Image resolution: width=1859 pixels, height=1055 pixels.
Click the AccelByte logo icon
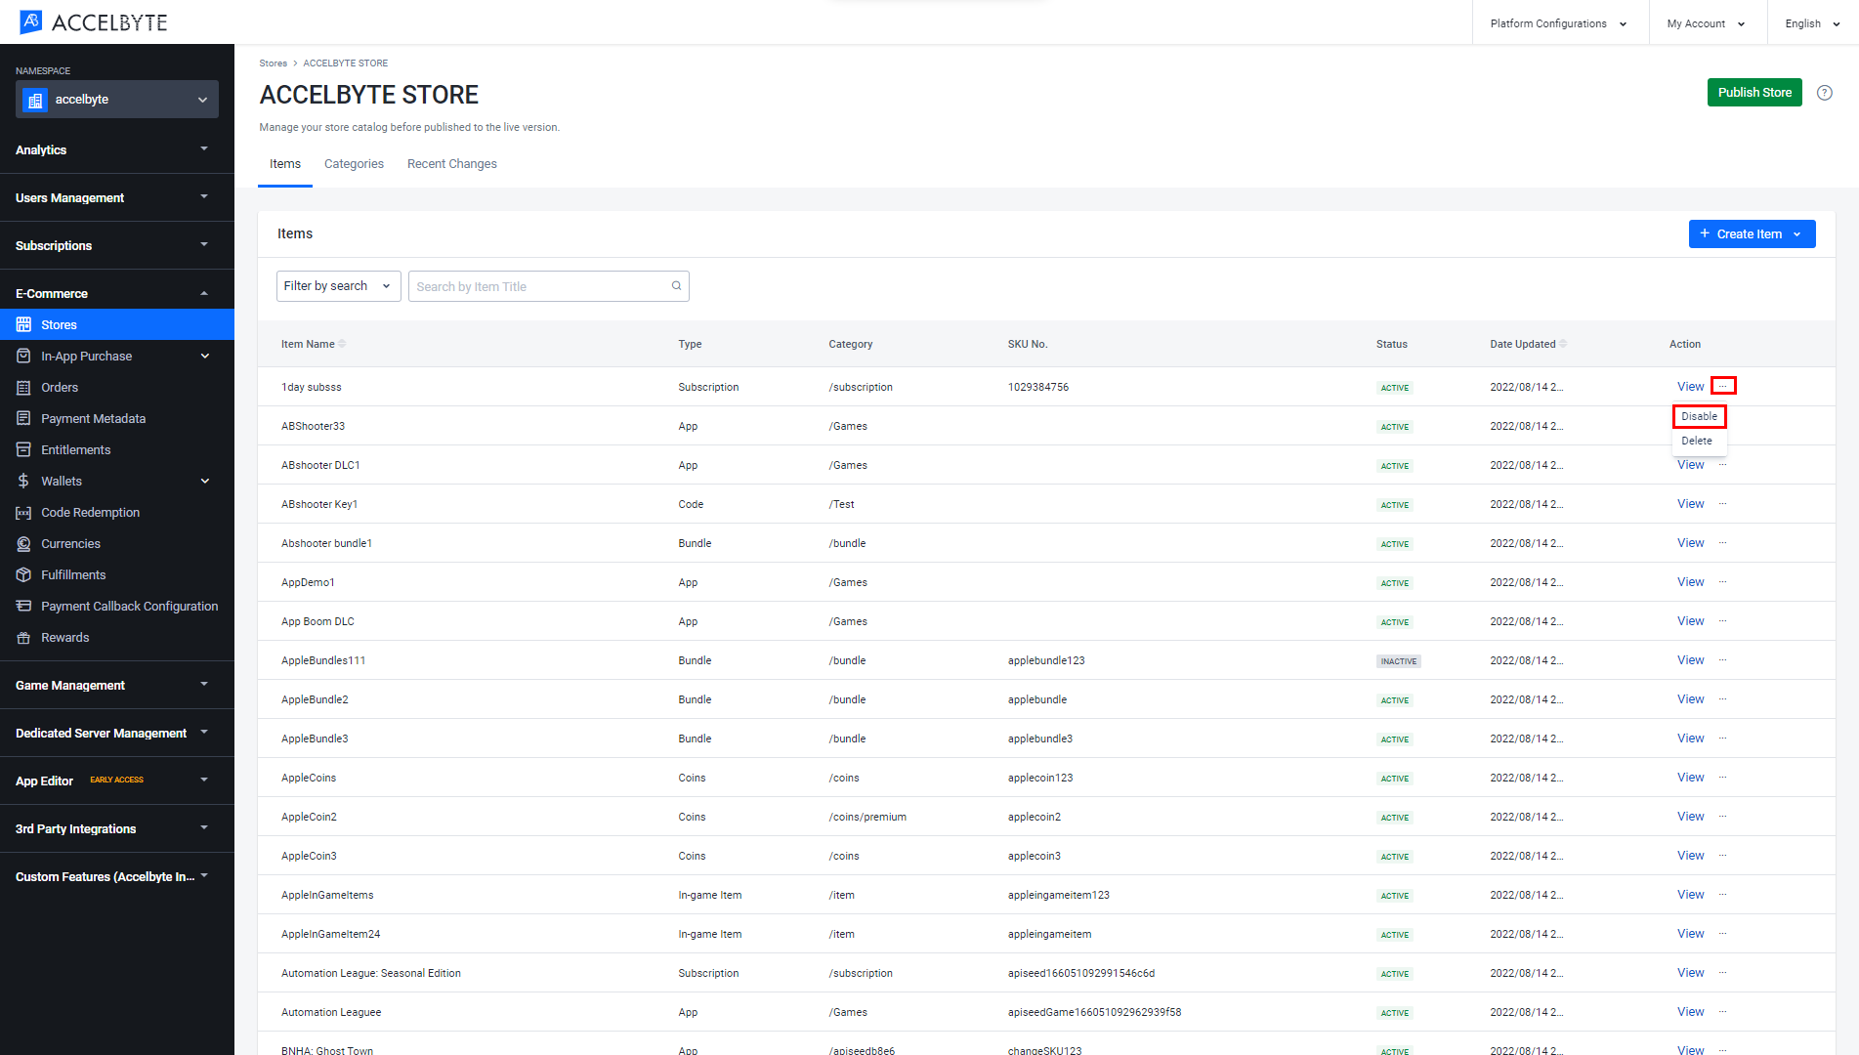31,21
